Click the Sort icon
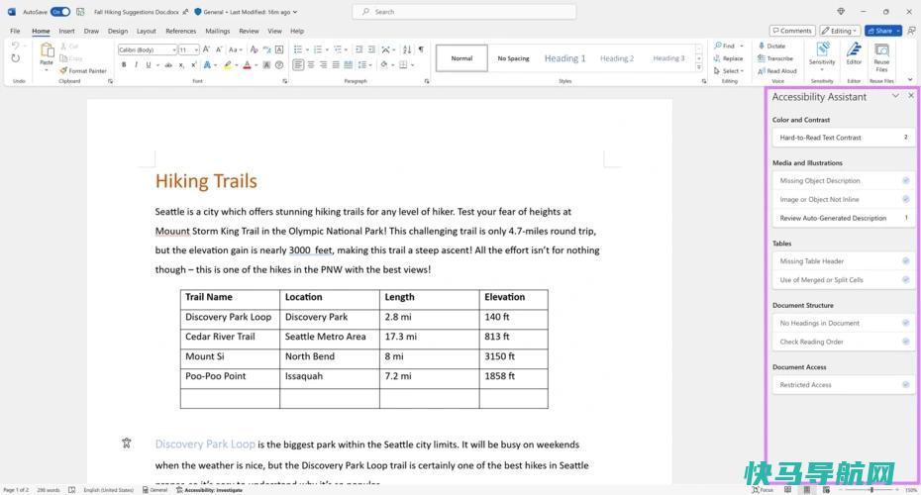 (407, 49)
